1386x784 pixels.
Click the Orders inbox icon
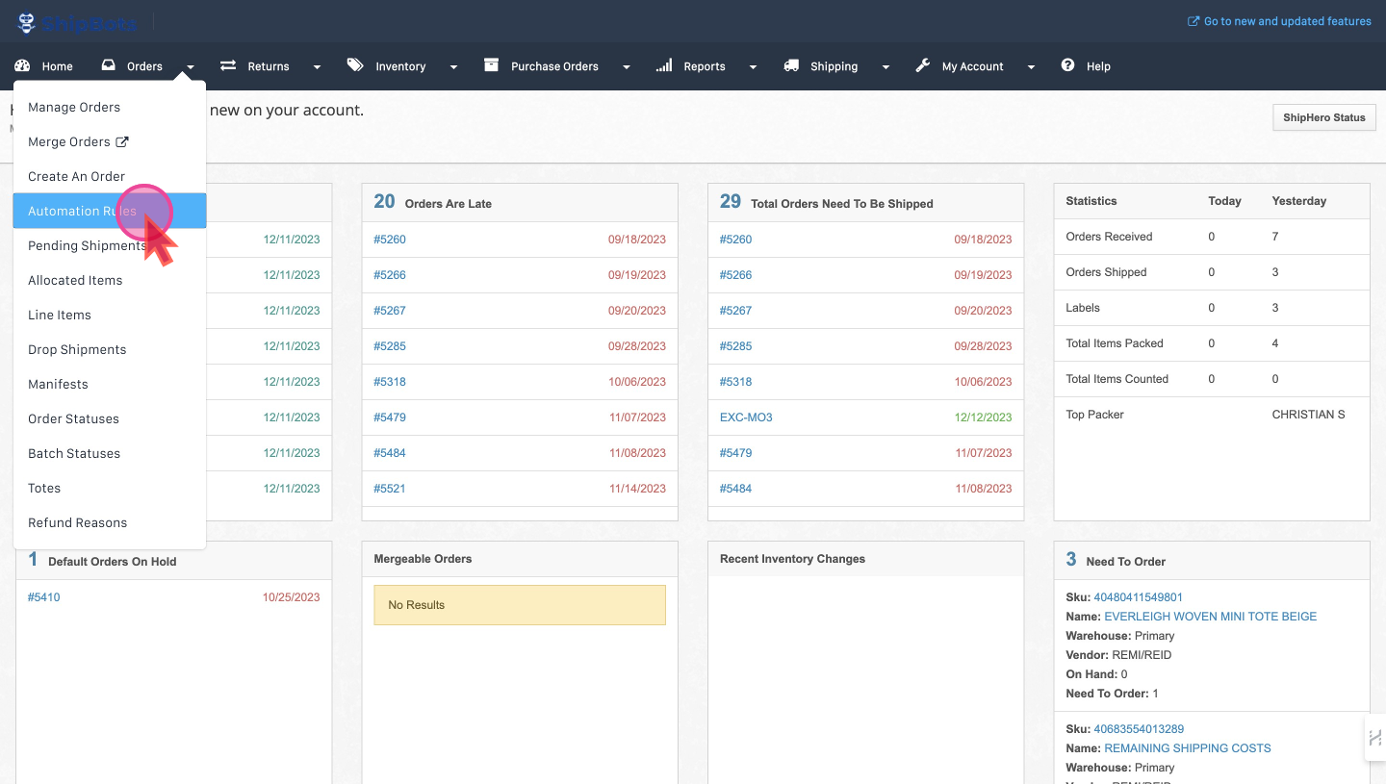point(109,66)
